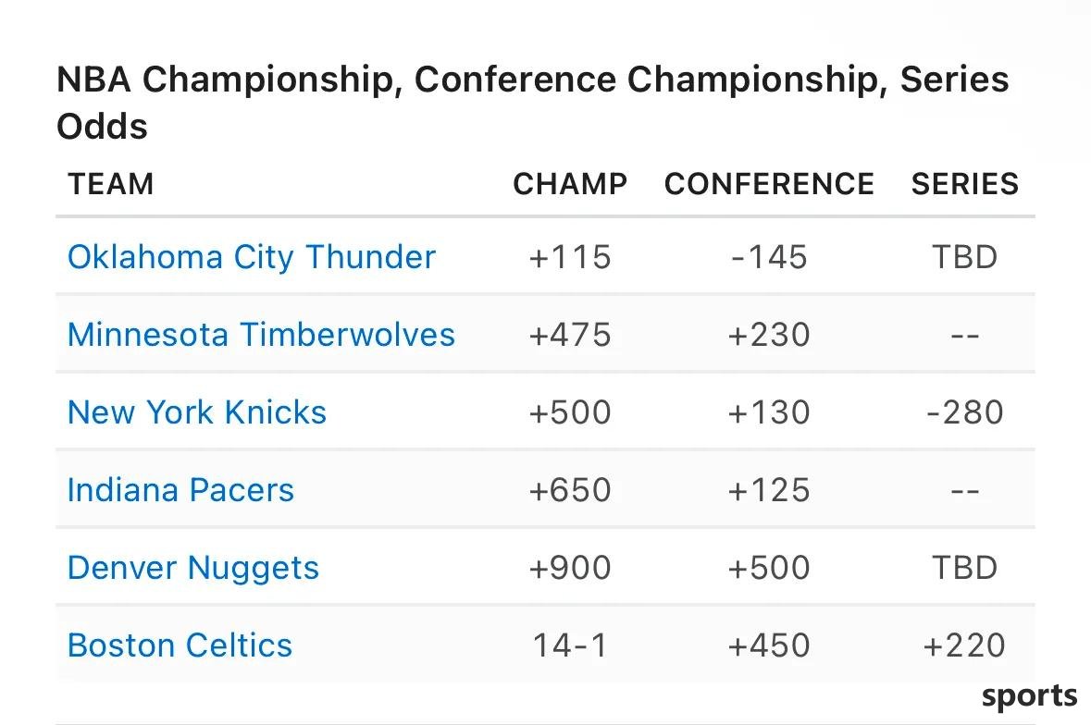Select the Thunder -145 conference odds
This screenshot has height=725, width=1091.
[769, 257]
